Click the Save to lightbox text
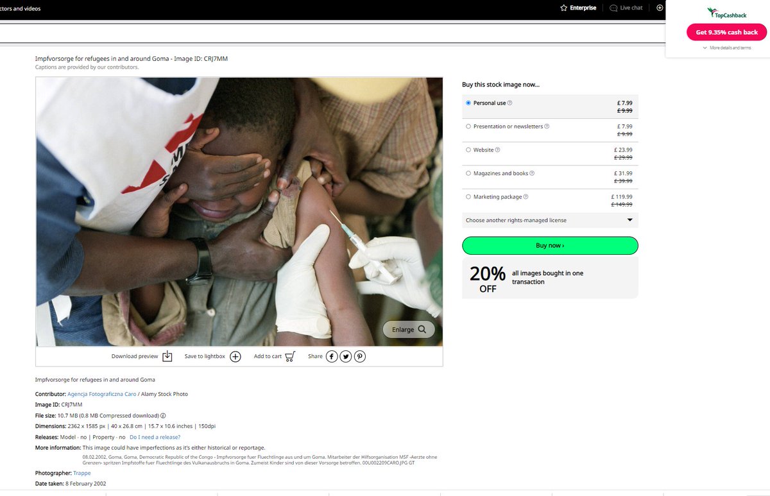 click(x=205, y=356)
